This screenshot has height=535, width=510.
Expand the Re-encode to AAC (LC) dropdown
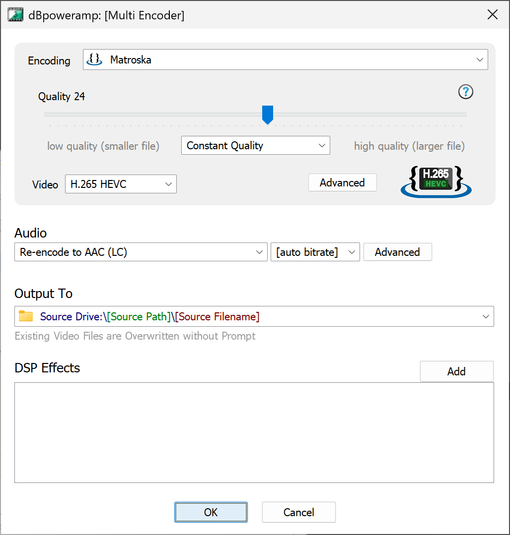pos(259,252)
